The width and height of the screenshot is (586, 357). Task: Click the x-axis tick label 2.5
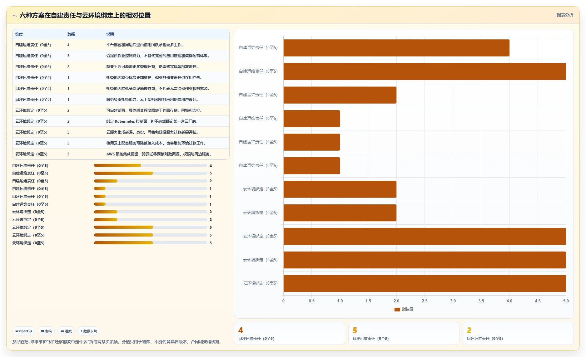pos(425,301)
